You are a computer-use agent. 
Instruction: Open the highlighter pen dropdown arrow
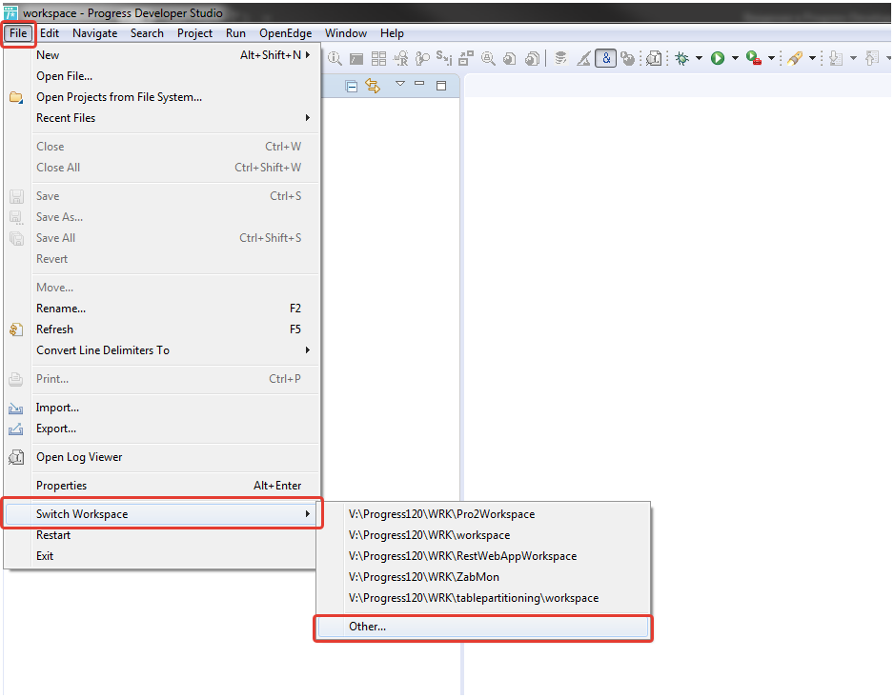tap(812, 58)
